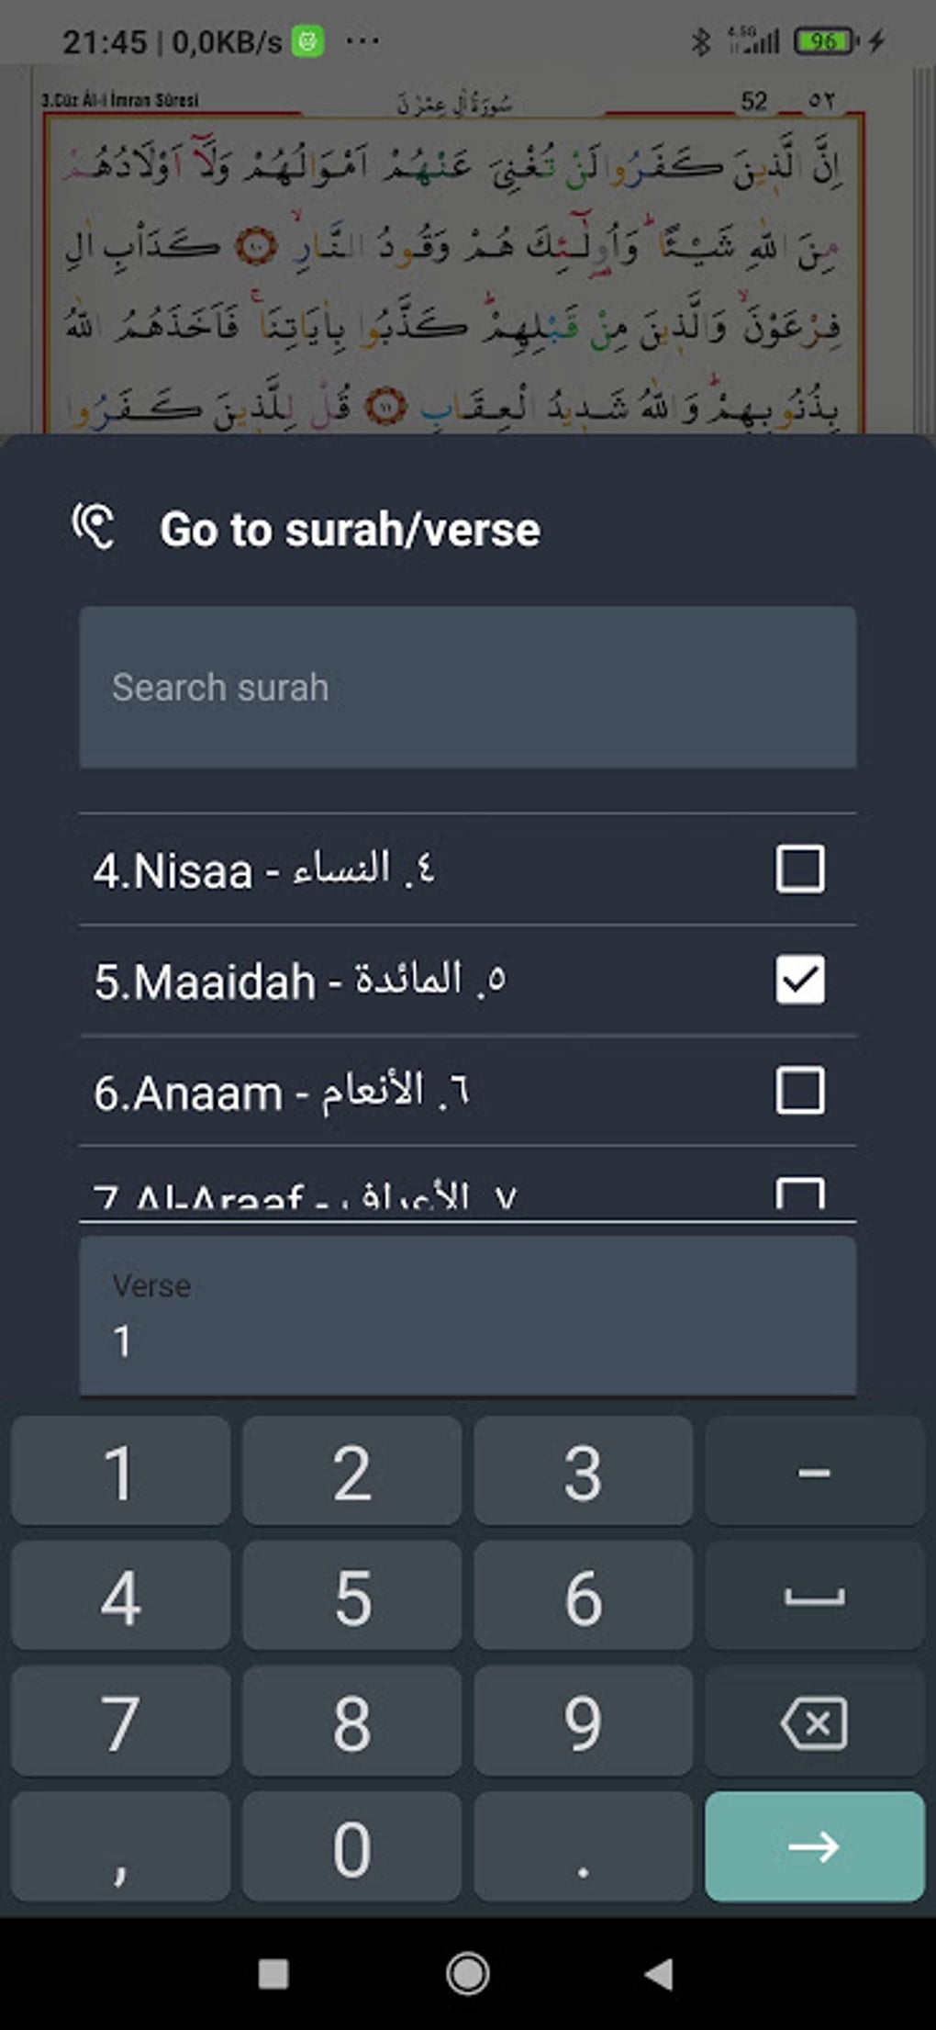This screenshot has width=936, height=2030.
Task: Tap the teal enter arrow key
Action: (814, 1845)
